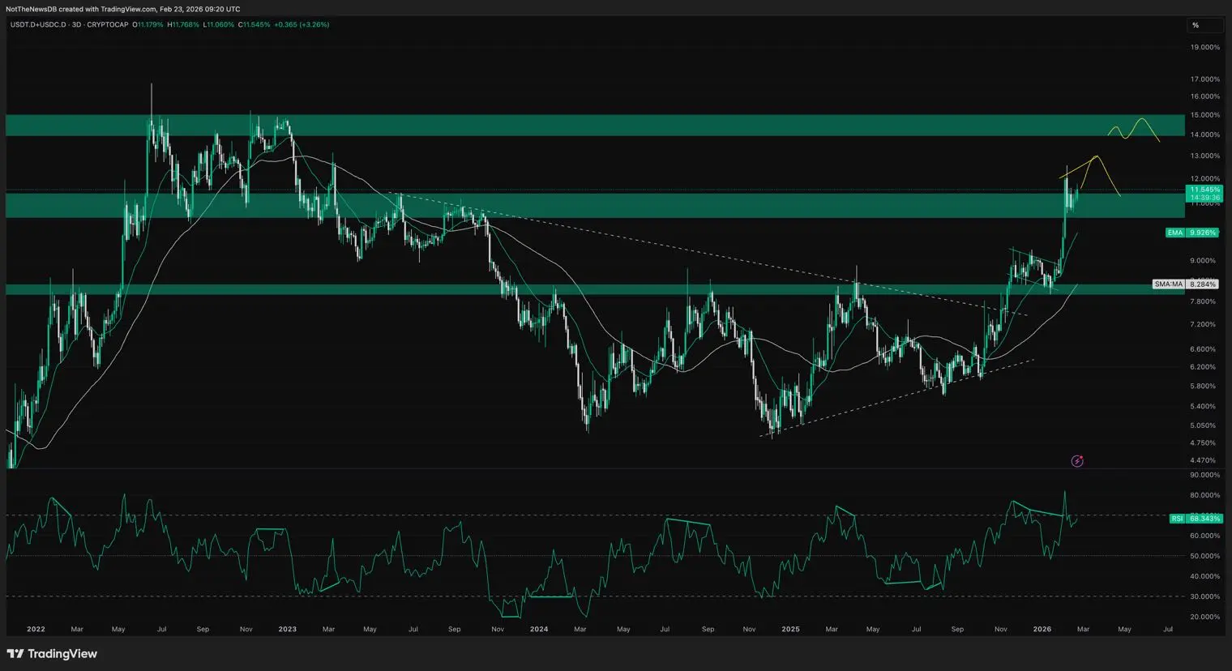Click the 14:39:36 bar countdown
This screenshot has height=671, width=1232.
click(1204, 198)
